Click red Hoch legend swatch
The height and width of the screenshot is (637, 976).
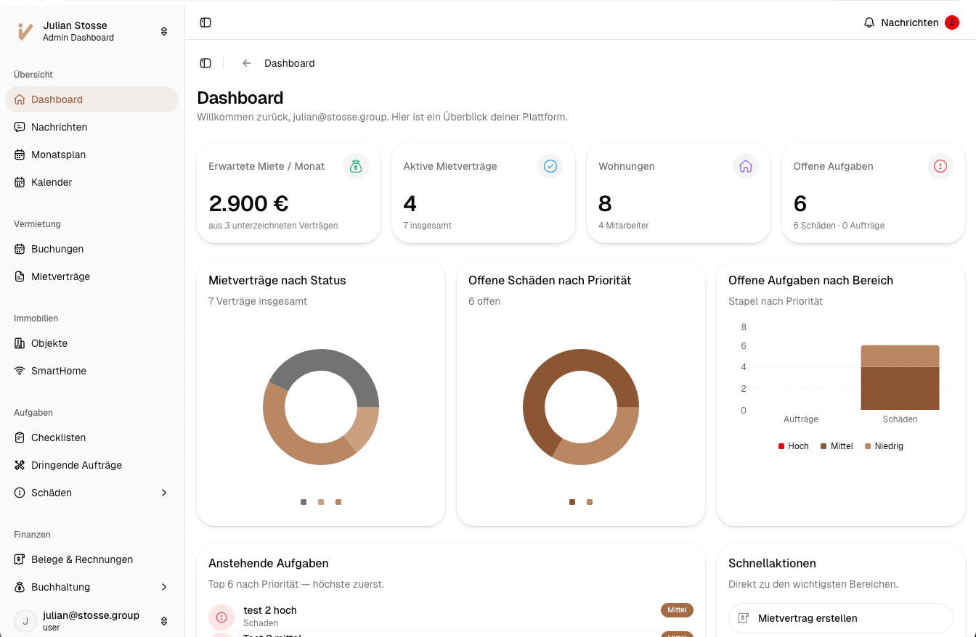click(x=781, y=446)
